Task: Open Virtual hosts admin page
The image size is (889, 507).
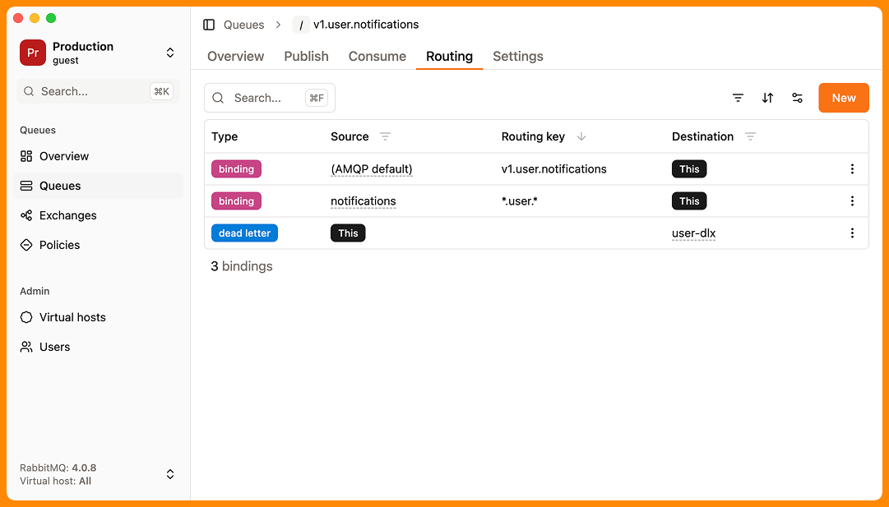Action: [98, 317]
